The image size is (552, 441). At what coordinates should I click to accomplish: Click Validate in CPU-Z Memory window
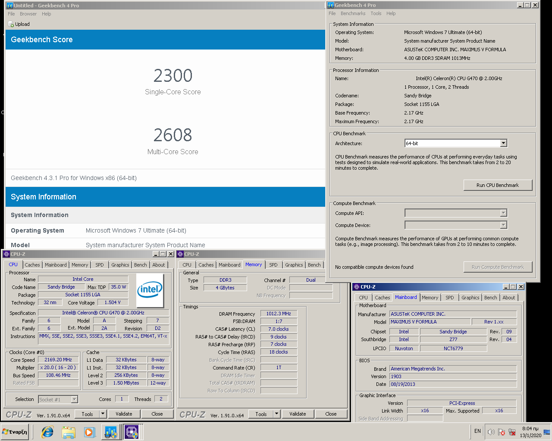pyautogui.click(x=298, y=414)
